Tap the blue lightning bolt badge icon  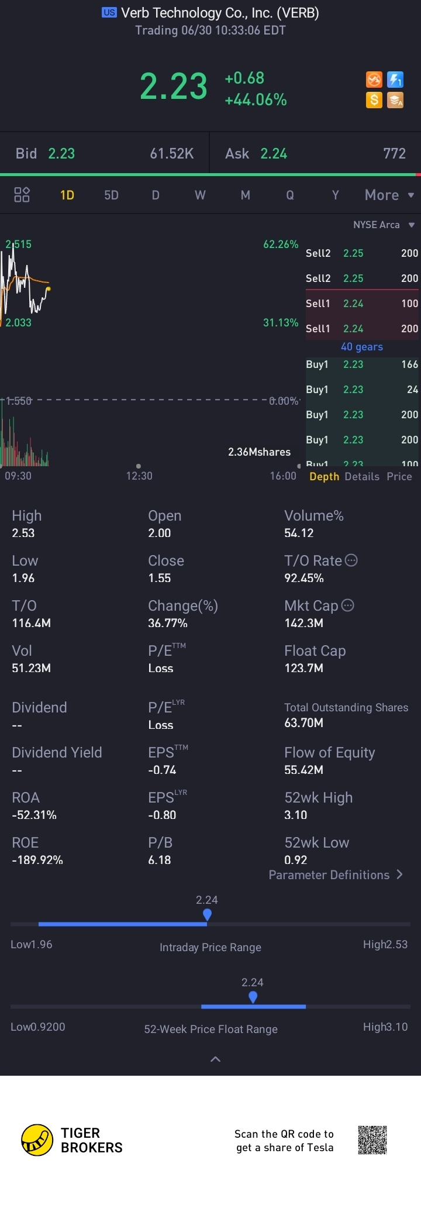point(396,80)
